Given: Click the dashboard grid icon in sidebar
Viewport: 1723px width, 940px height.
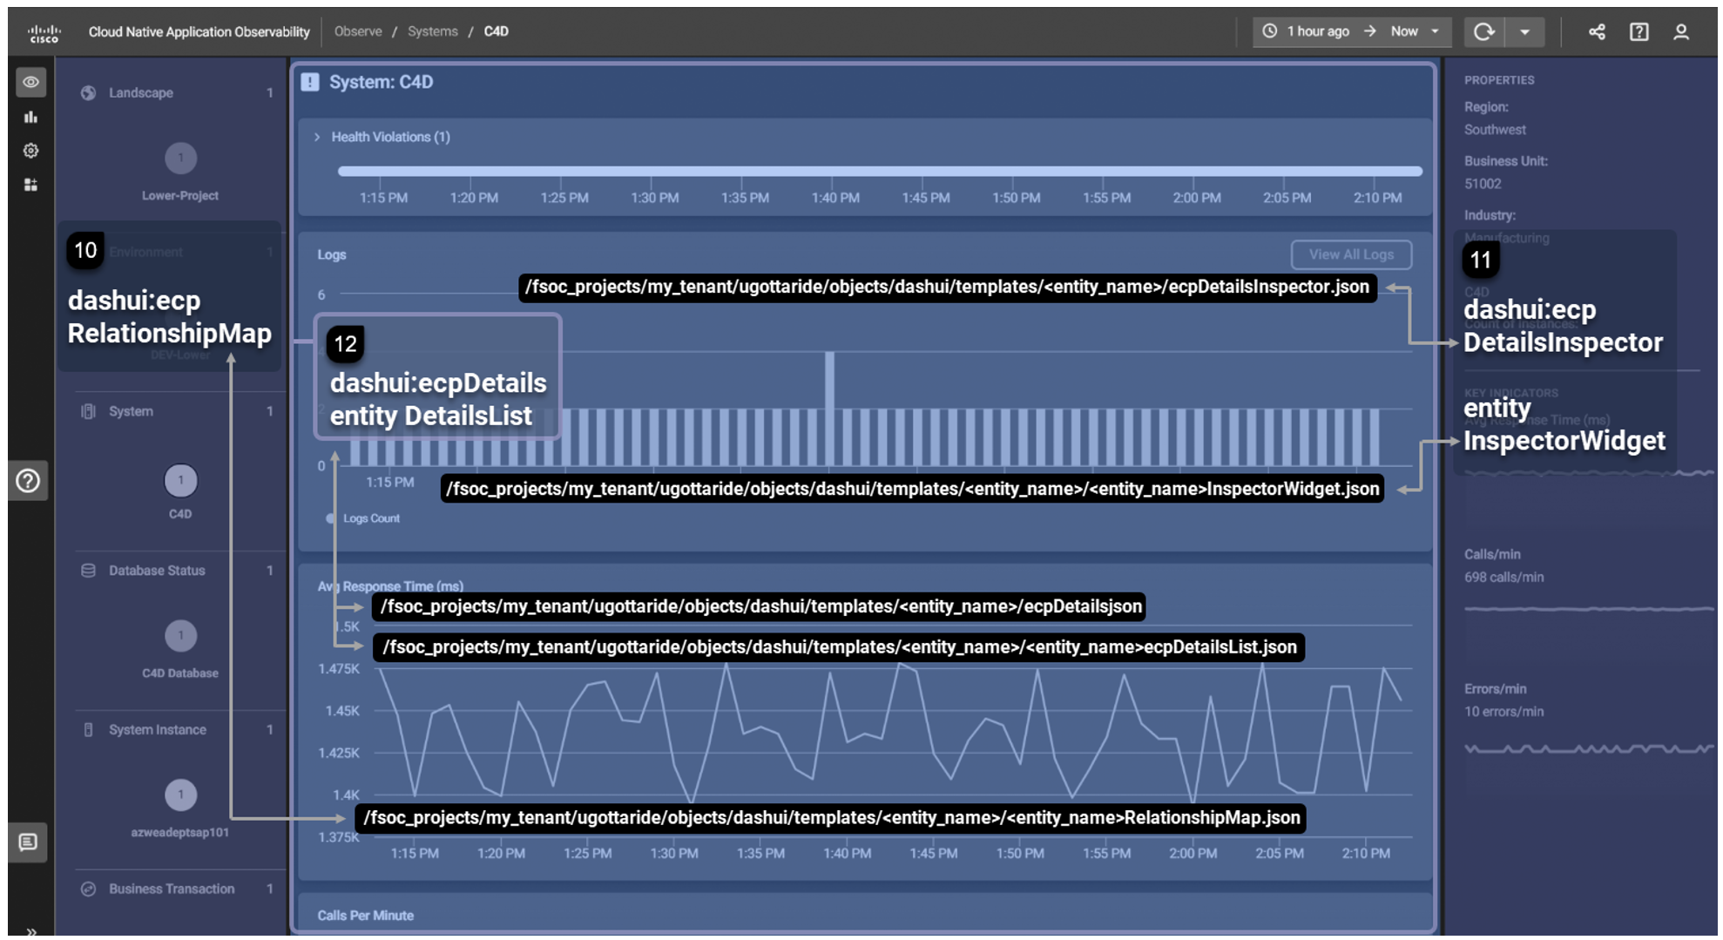Looking at the screenshot, I should pos(30,185).
